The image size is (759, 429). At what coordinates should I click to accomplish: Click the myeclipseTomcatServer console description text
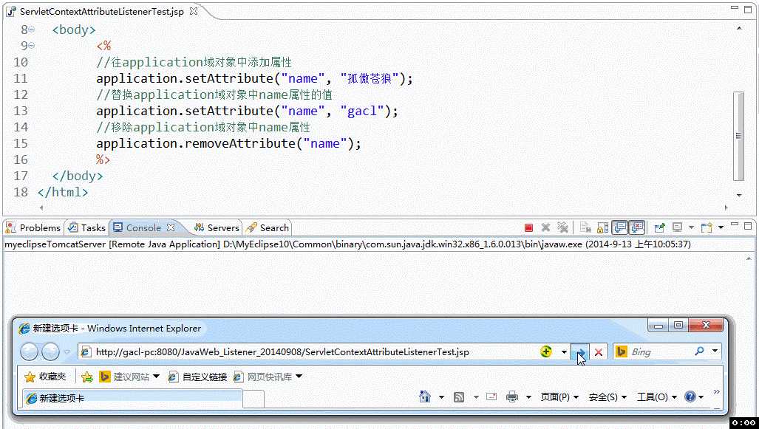pos(347,244)
